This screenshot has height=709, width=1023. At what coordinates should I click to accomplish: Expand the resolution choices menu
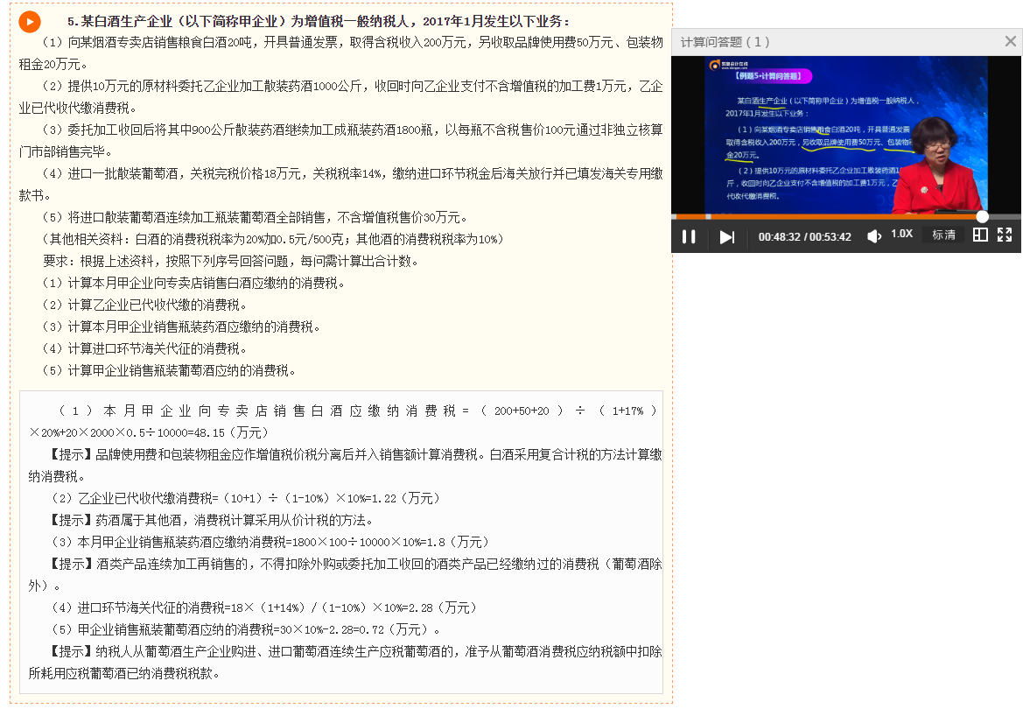click(943, 235)
